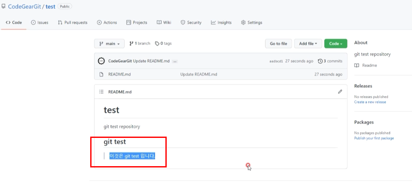Expand the main branch dropdown
The height and width of the screenshot is (188, 412).
109,44
